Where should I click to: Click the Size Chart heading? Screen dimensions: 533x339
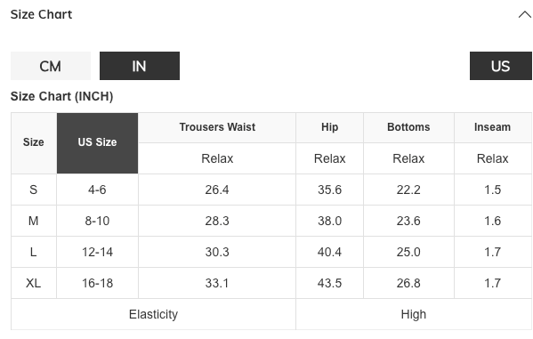(x=41, y=14)
